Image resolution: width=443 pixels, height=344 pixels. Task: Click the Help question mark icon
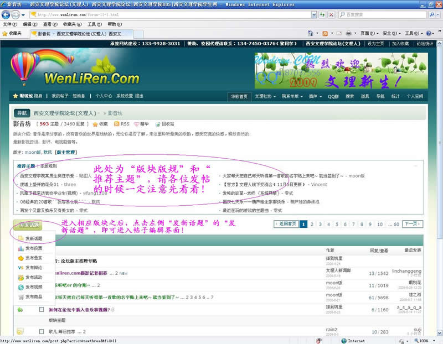pyautogui.click(x=429, y=33)
